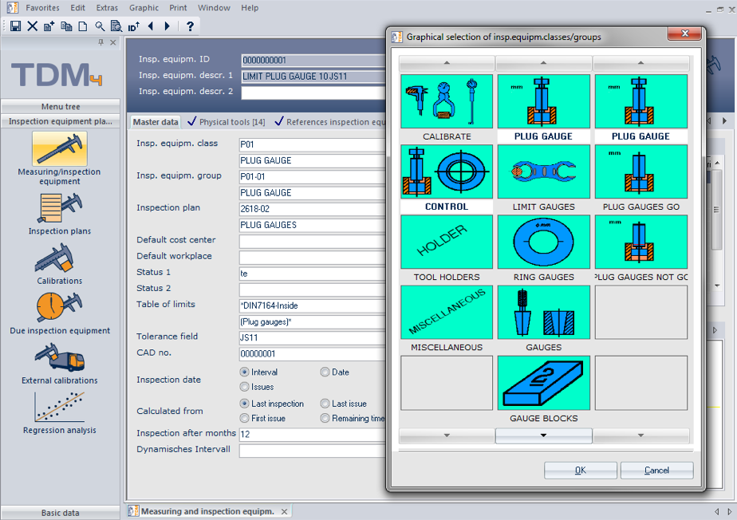737x520 pixels.
Task: Select the Last issue radio button
Action: tap(325, 404)
